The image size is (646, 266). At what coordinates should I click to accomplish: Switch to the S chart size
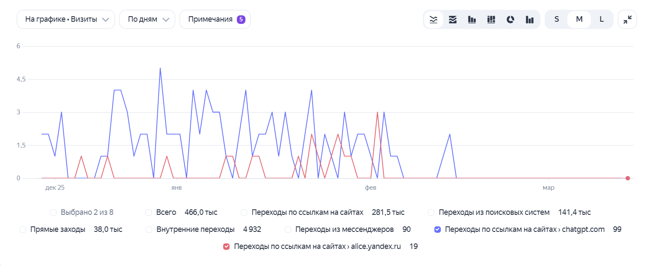(x=557, y=19)
